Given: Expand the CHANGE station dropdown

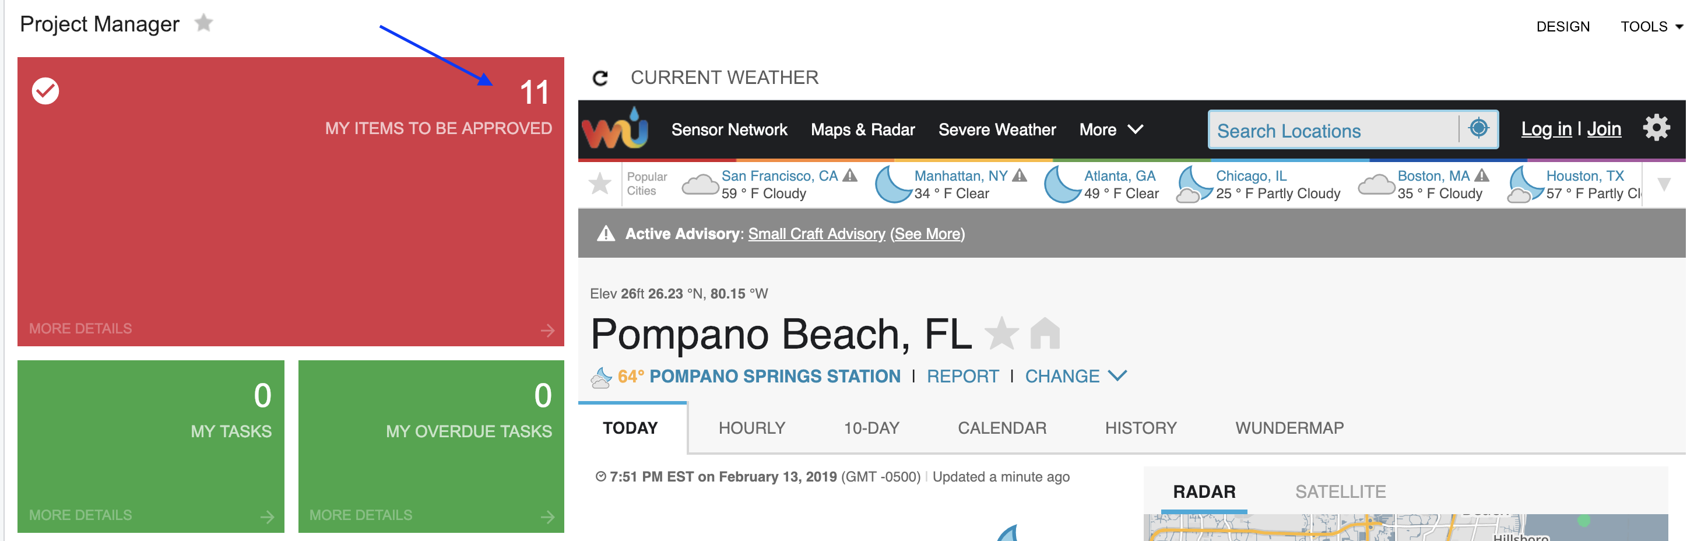Looking at the screenshot, I should [1075, 376].
